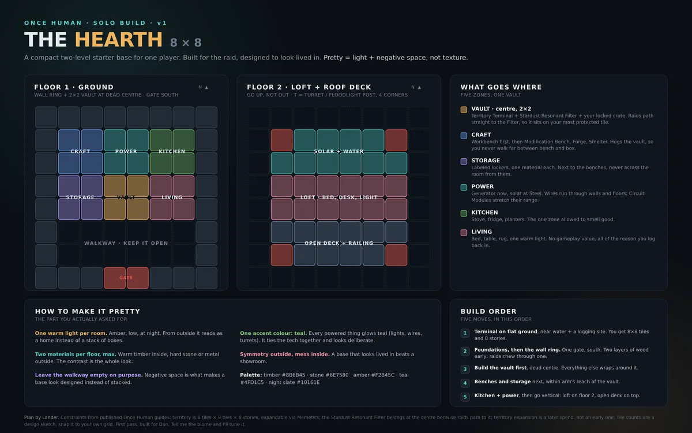Click the 'LOFT · BED, DESK, LIGHT' label
This screenshot has width=692, height=433.
(339, 197)
